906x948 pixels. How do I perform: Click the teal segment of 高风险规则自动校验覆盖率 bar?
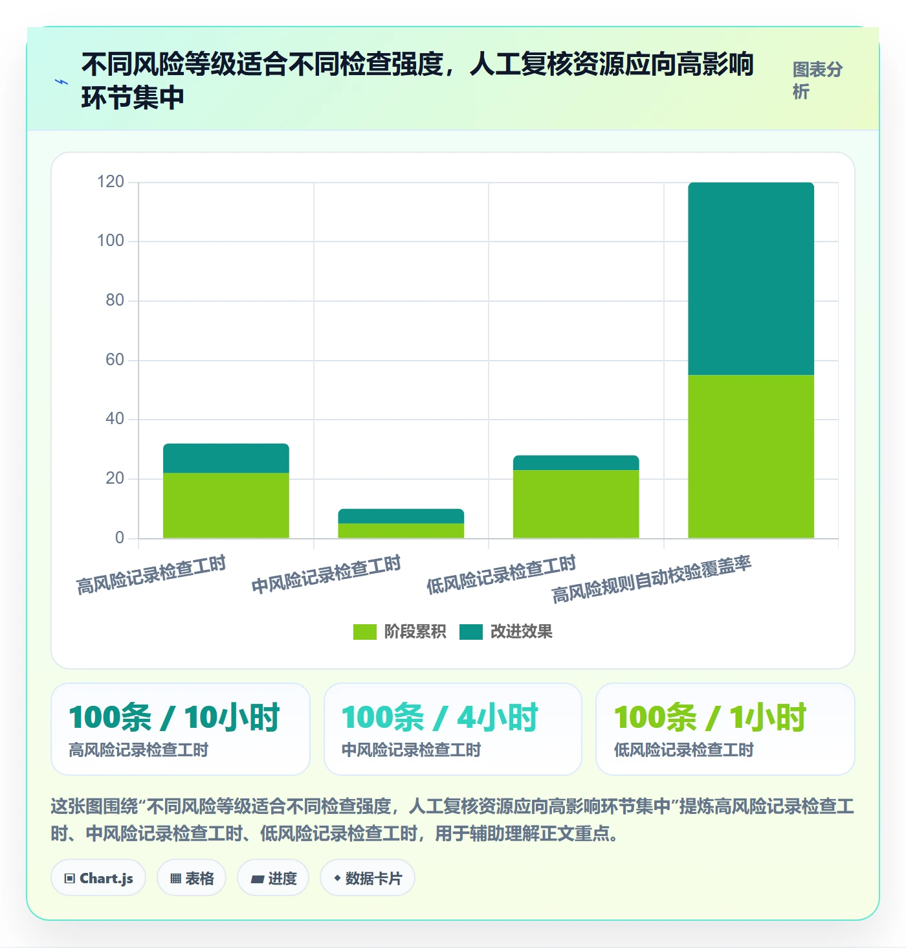click(751, 278)
